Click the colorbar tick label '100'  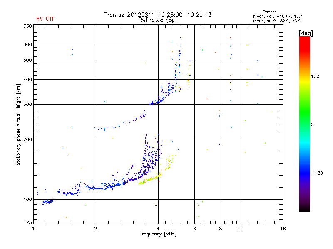pyautogui.click(x=315, y=76)
